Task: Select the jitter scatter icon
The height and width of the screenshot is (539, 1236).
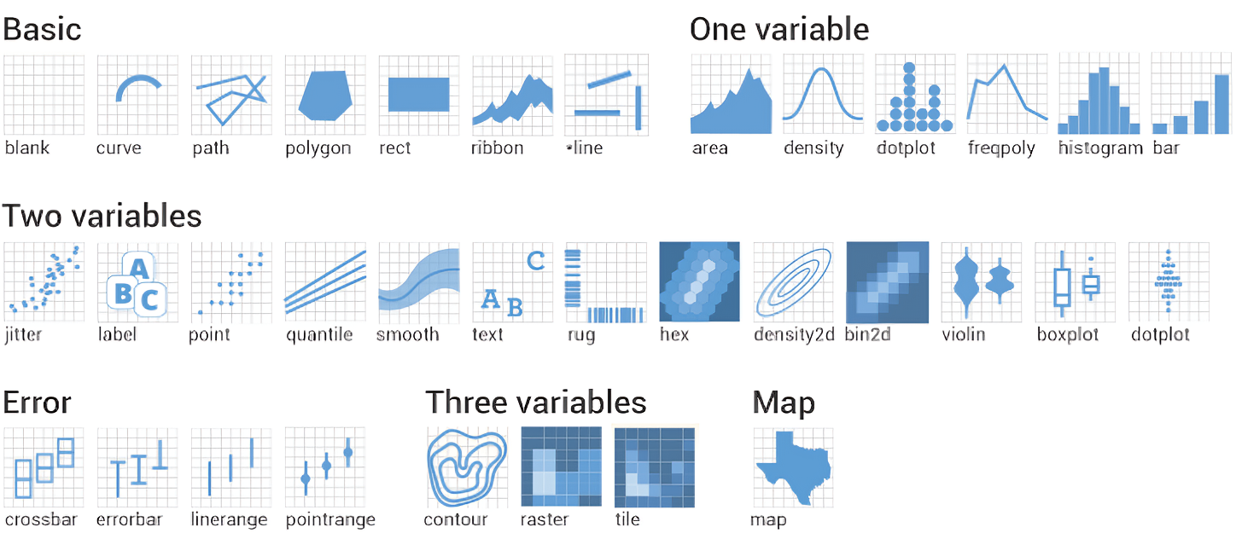Action: [x=44, y=281]
